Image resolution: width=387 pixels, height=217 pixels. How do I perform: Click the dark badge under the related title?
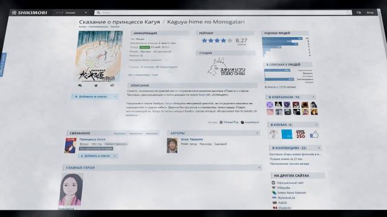96,149
